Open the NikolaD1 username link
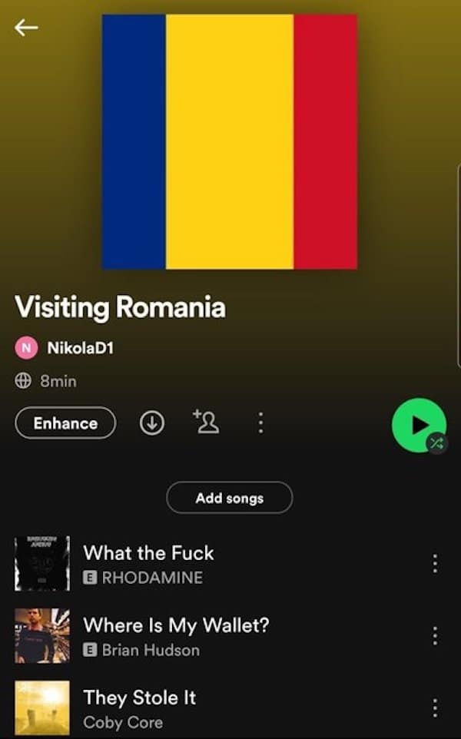This screenshot has height=739, width=461. click(80, 348)
